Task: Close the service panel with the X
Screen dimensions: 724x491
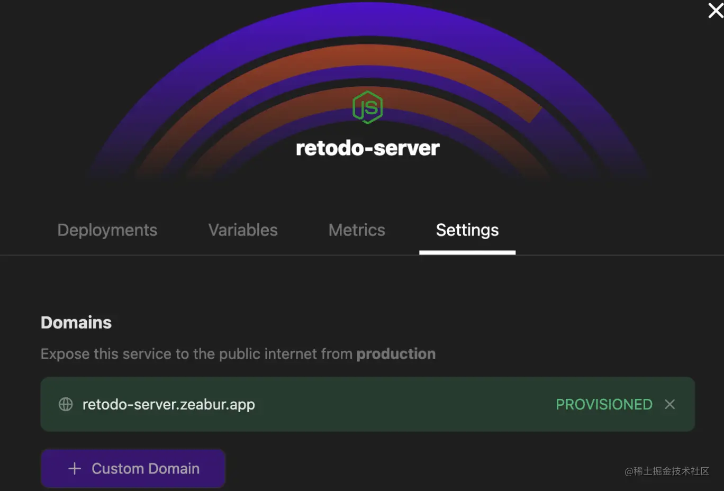Action: coord(716,10)
